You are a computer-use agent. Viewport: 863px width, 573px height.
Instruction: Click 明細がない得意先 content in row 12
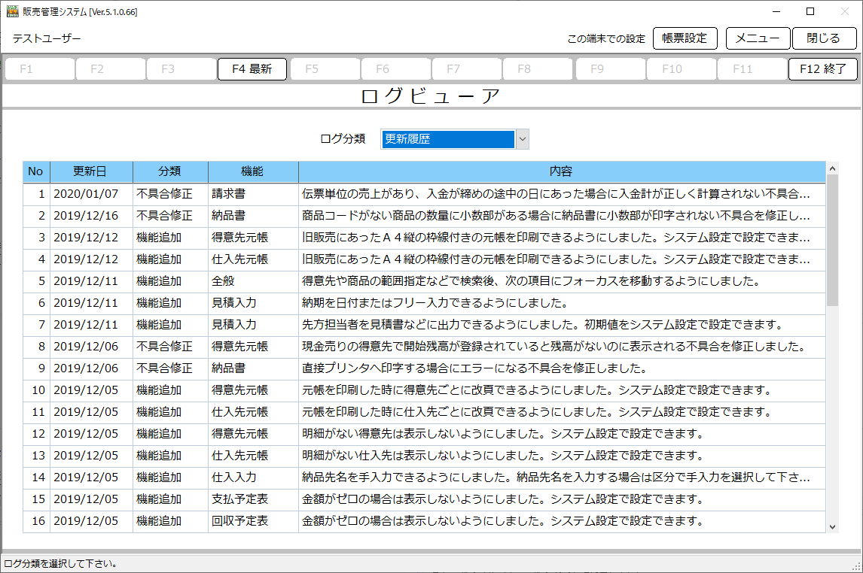pyautogui.click(x=562, y=433)
